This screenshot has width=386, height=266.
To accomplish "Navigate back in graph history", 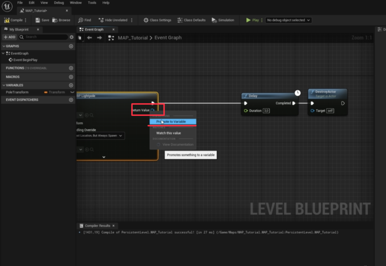I will [89, 38].
